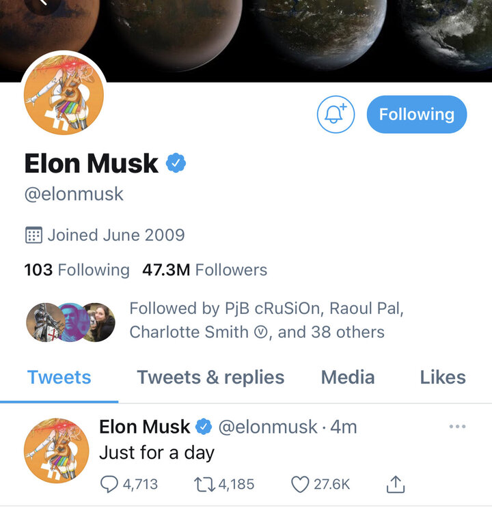Open the Mars header banner image
This screenshot has width=492, height=512.
click(x=273, y=34)
